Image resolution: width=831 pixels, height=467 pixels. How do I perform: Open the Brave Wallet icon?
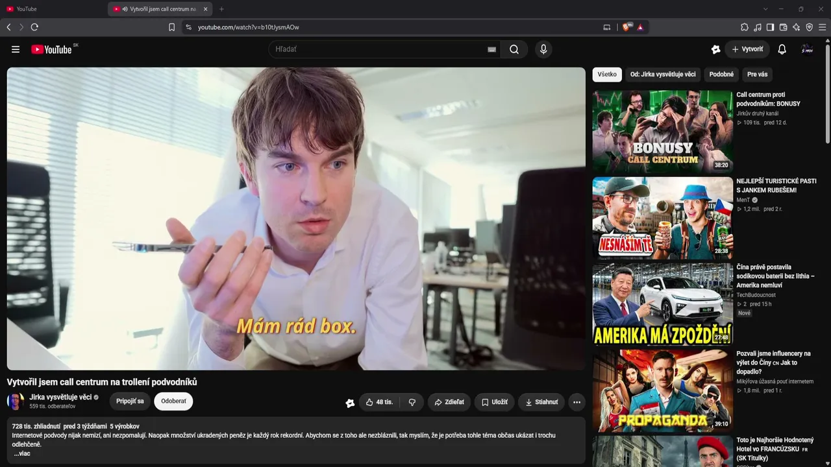tap(783, 27)
